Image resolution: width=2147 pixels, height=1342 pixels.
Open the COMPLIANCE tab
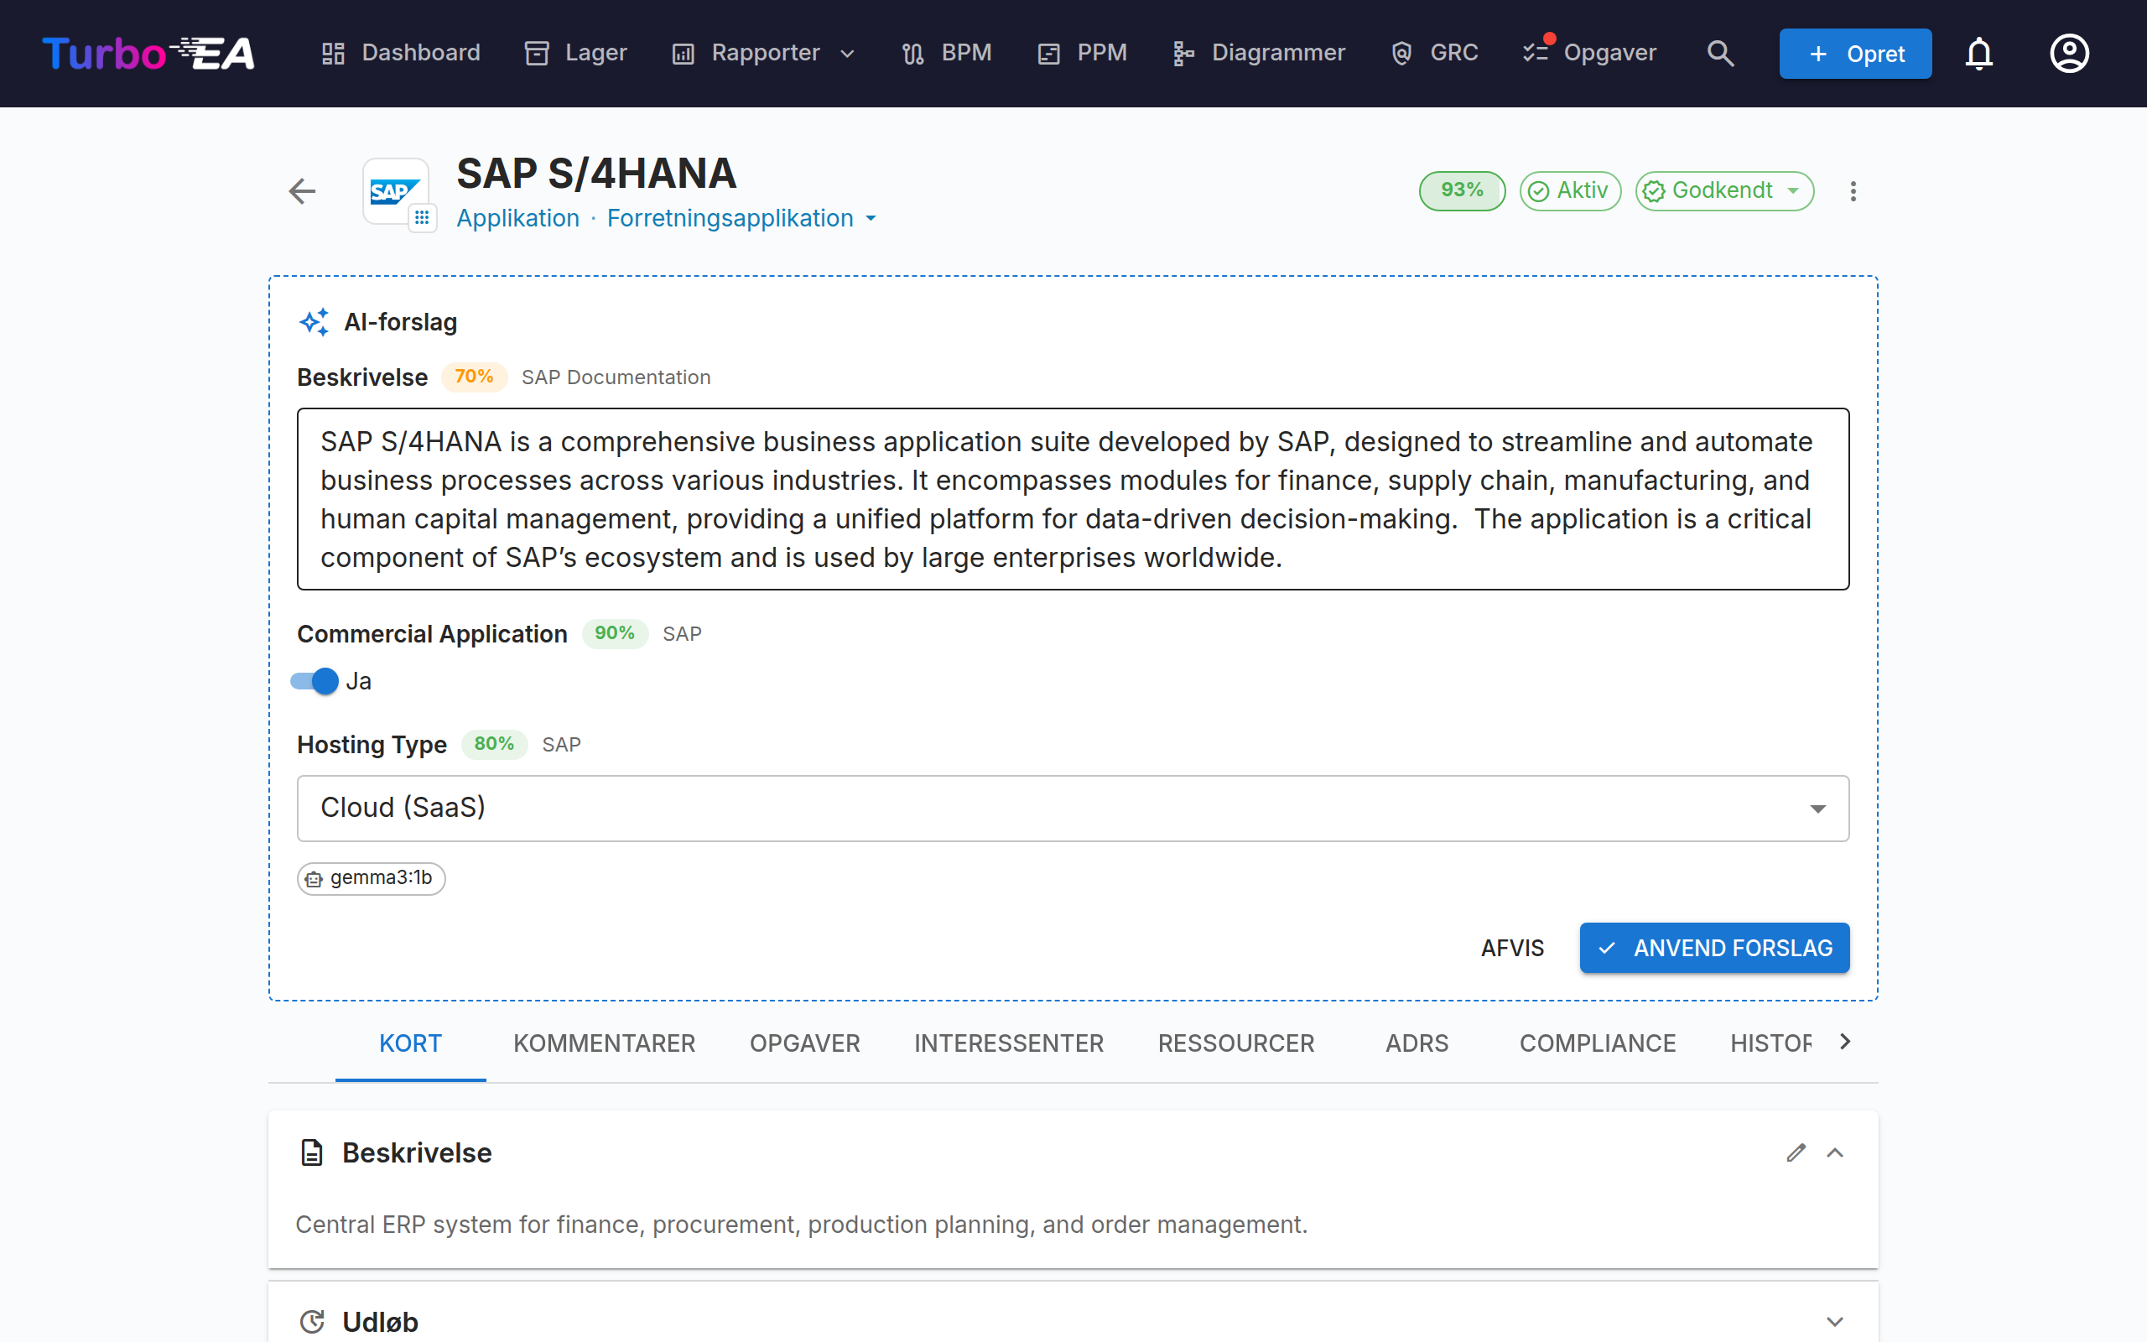point(1597,1043)
